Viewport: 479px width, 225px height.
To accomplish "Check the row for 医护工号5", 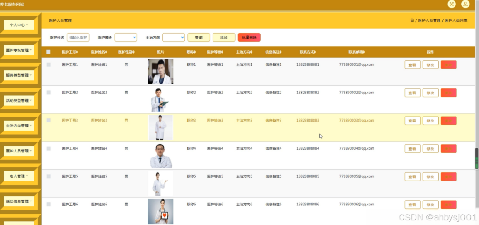I will [48, 176].
